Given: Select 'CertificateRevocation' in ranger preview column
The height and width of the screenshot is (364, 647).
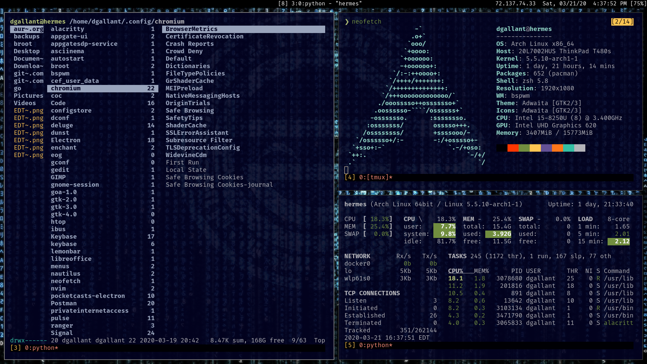Looking at the screenshot, I should (205, 37).
